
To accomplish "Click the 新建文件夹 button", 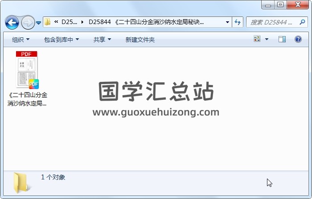I will click(140, 40).
